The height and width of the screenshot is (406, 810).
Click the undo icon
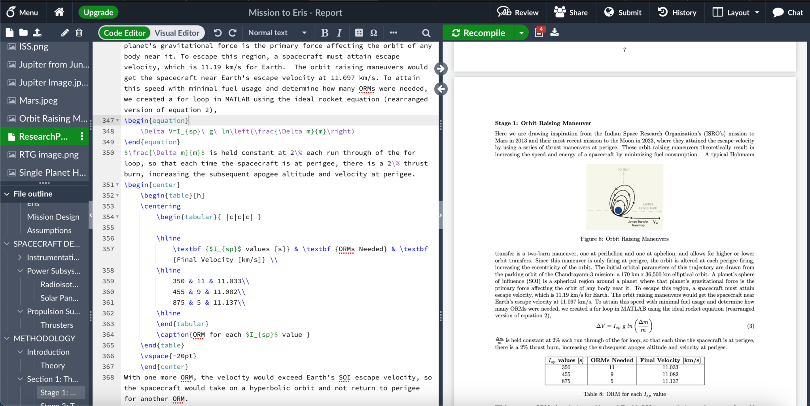[x=217, y=33]
